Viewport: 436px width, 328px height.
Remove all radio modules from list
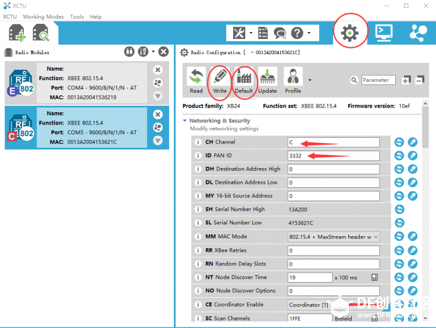pos(163,52)
